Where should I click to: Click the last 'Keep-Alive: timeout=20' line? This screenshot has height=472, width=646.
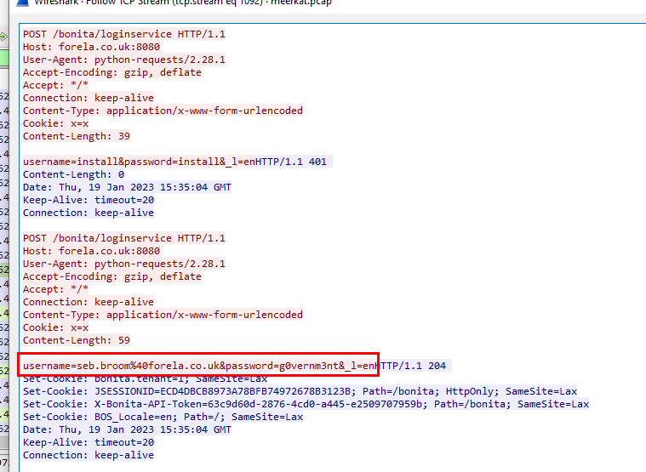pos(89,442)
